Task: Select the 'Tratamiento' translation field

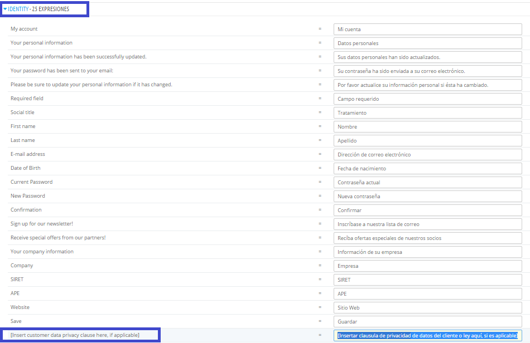Action: [x=427, y=112]
